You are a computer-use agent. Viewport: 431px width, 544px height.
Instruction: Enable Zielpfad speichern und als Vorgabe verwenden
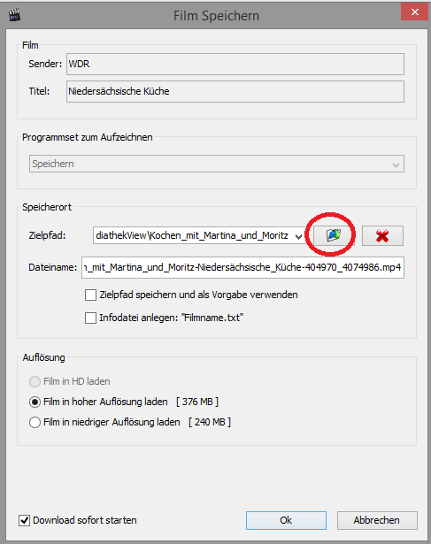coord(90,295)
